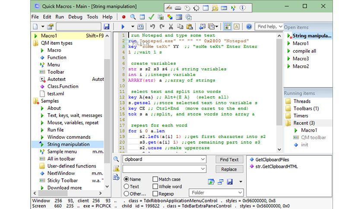This screenshot has width=361, height=209.
Task: Open Macro3 in Open items list
Action: coord(301,59)
